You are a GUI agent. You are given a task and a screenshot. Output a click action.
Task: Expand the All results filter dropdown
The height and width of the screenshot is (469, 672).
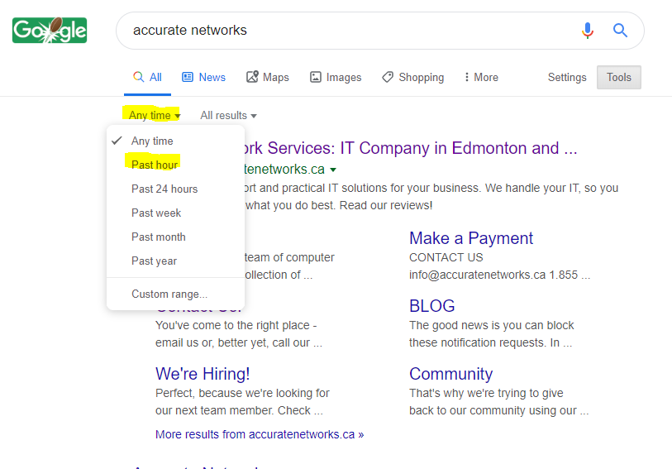click(228, 115)
